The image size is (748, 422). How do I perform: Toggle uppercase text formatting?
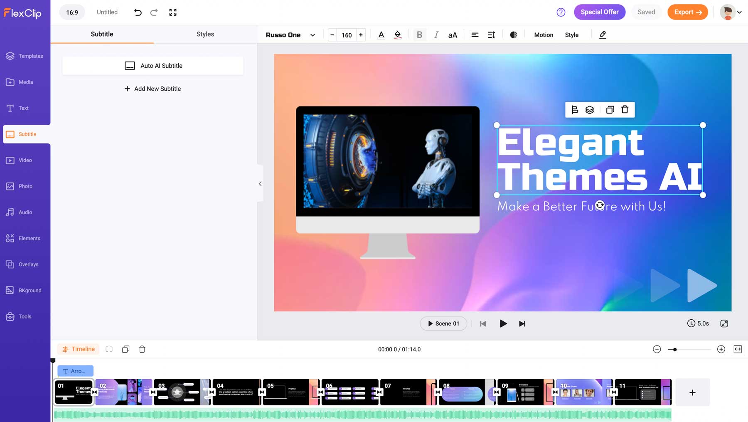[452, 35]
